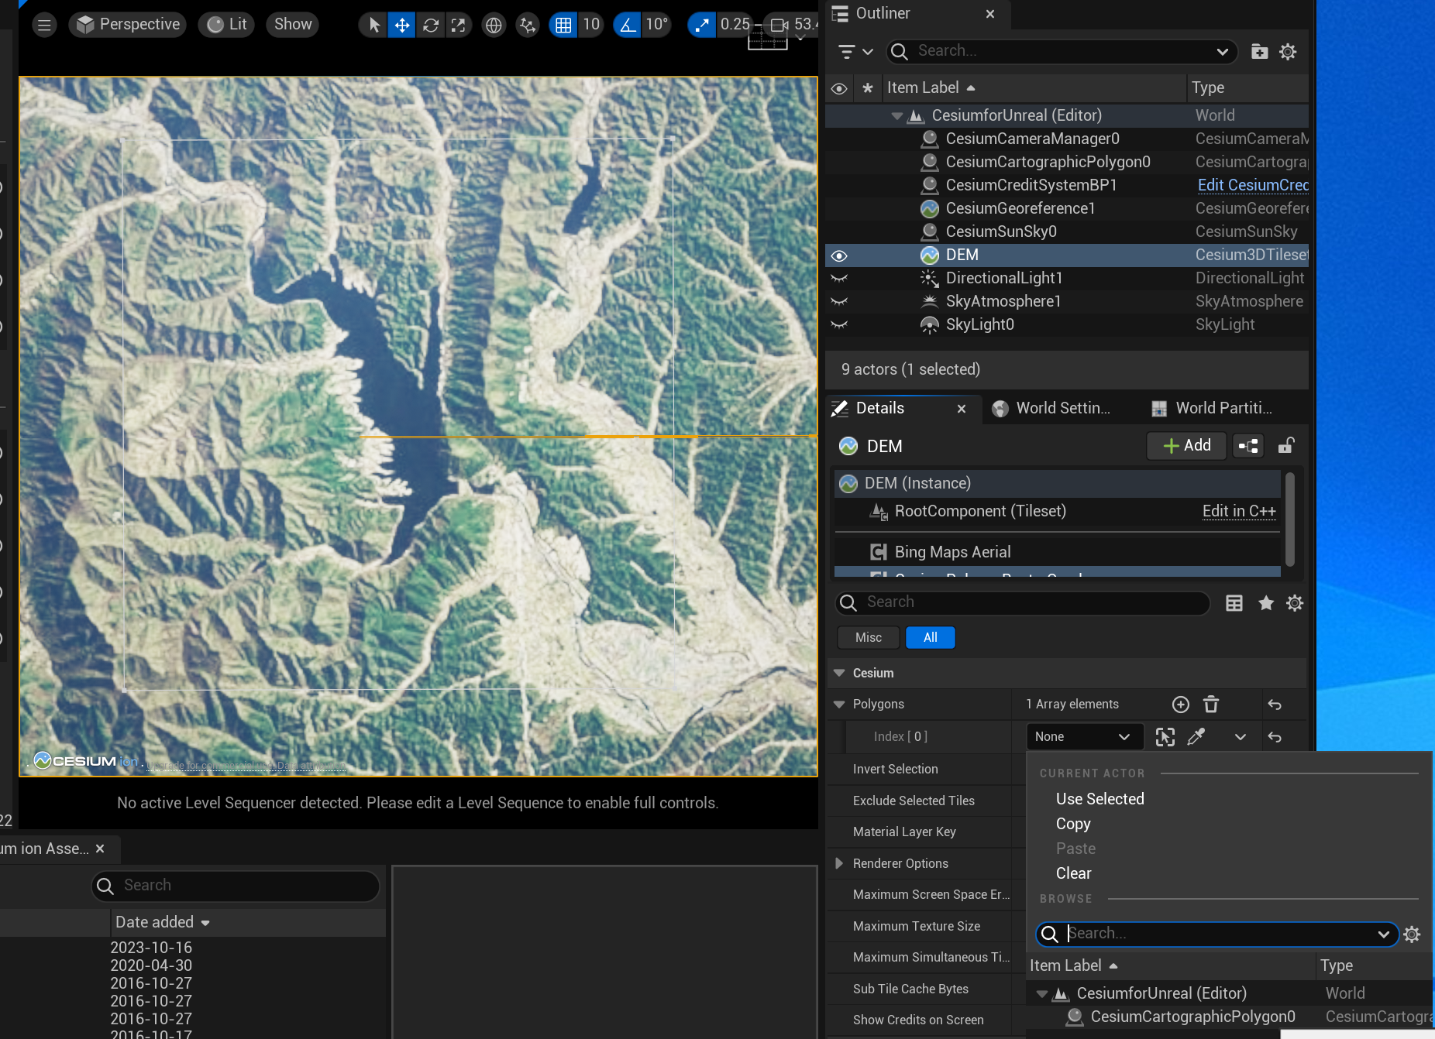Toggle scale snapping icon
1435x1039 pixels.
(x=702, y=25)
